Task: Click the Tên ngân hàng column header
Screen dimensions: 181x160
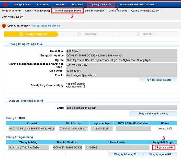Action: (x=28, y=142)
